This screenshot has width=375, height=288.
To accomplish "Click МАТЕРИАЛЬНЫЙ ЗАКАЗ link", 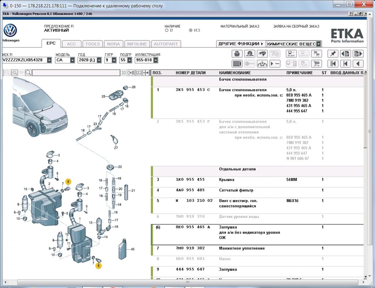I will pos(240,26).
